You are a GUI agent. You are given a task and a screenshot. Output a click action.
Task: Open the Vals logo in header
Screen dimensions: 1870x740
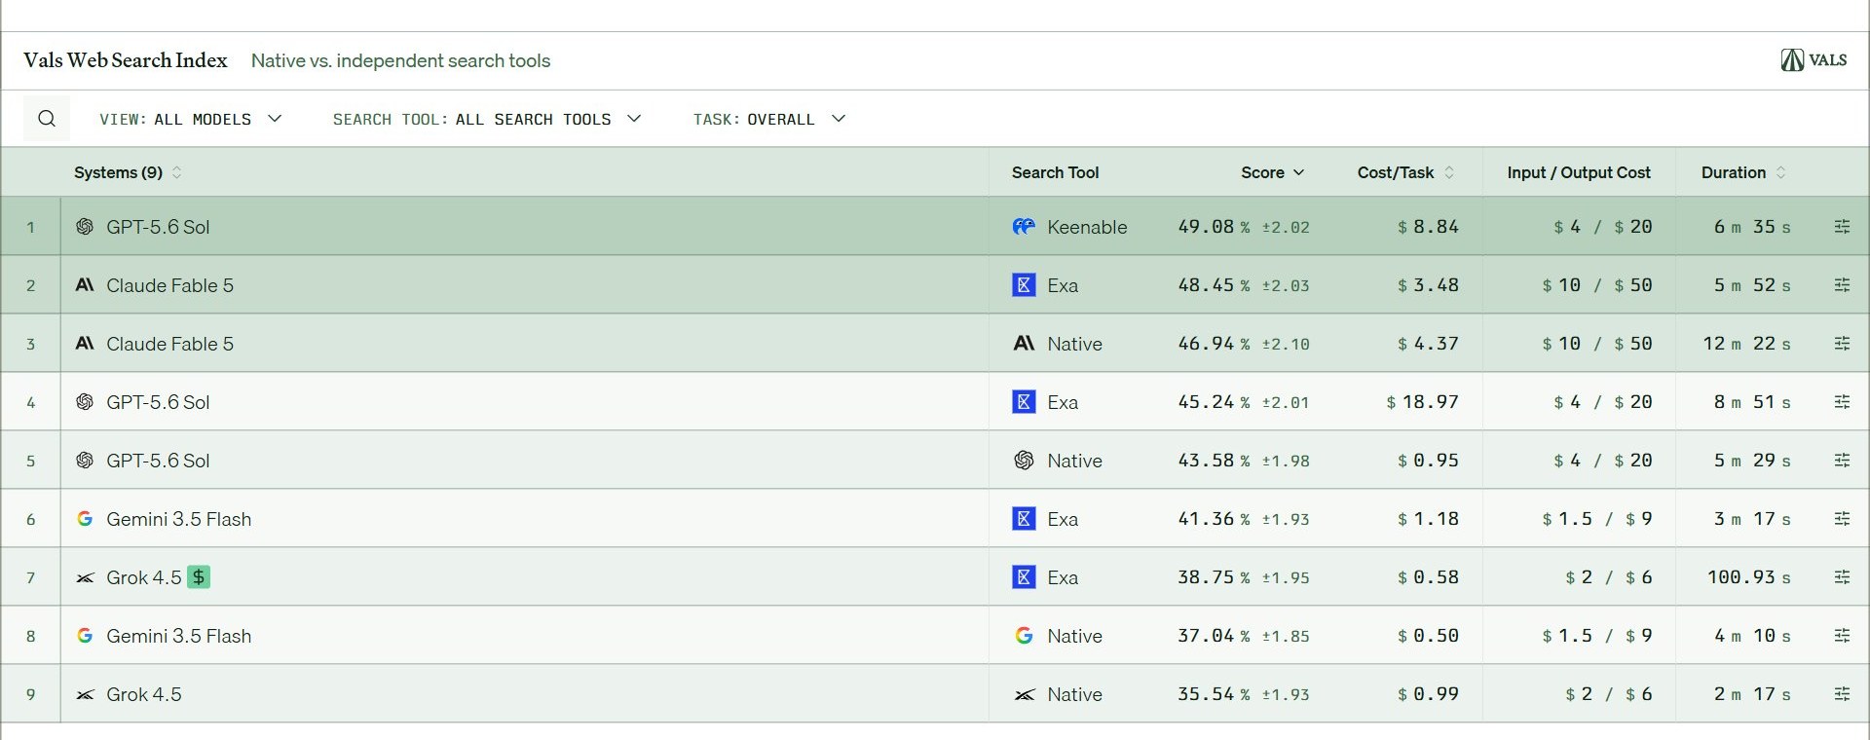click(1814, 60)
